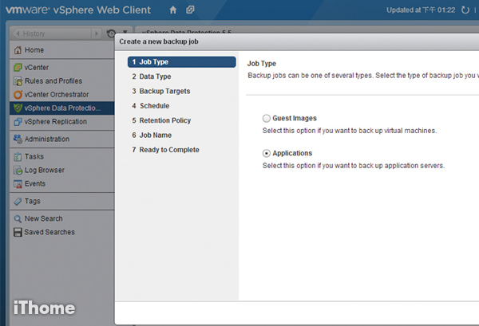The width and height of the screenshot is (479, 326).
Task: Go to step 2 Data Type
Action: [155, 77]
